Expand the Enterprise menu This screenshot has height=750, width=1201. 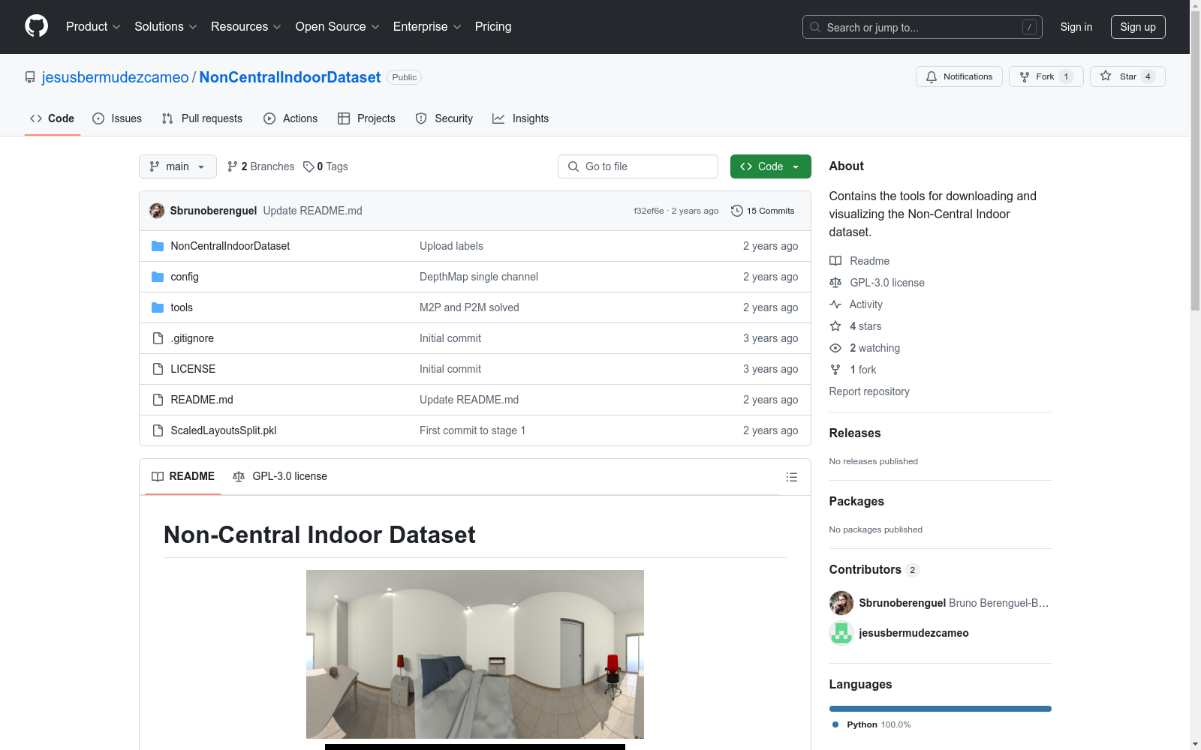click(427, 26)
